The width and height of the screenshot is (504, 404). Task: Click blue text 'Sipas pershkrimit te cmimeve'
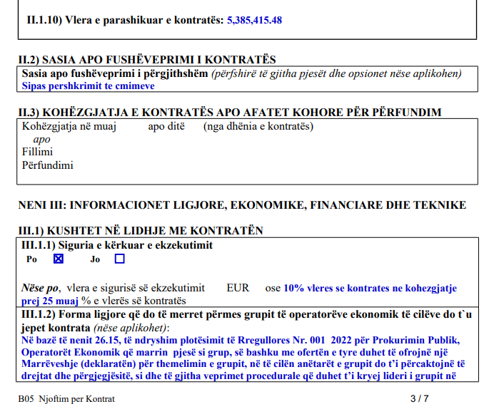pos(88,86)
